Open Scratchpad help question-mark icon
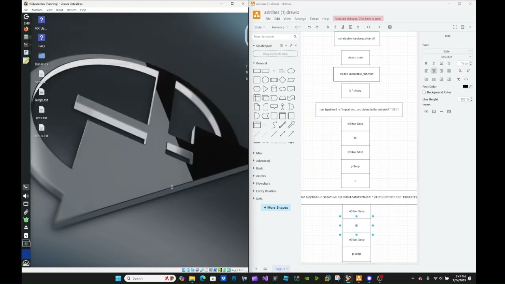Viewport: 505px width, 284px height. pyautogui.click(x=281, y=46)
